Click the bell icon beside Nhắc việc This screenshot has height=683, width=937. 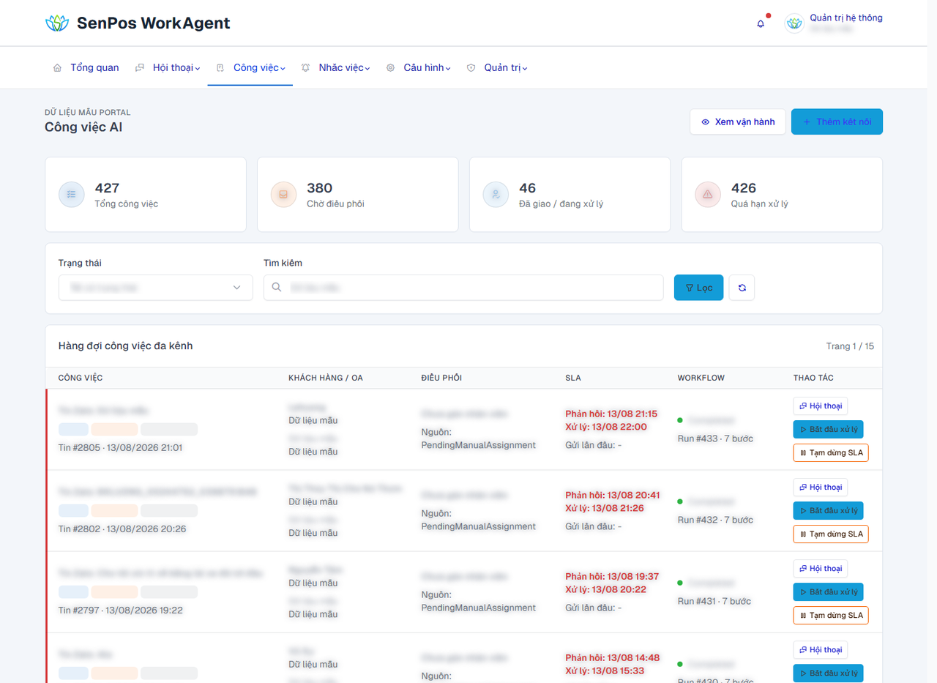pyautogui.click(x=305, y=68)
